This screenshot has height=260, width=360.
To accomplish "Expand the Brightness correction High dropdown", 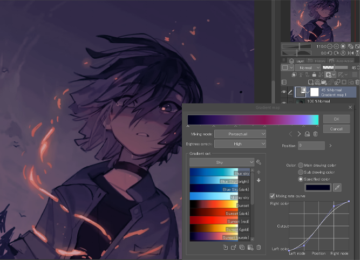I will pos(240,144).
